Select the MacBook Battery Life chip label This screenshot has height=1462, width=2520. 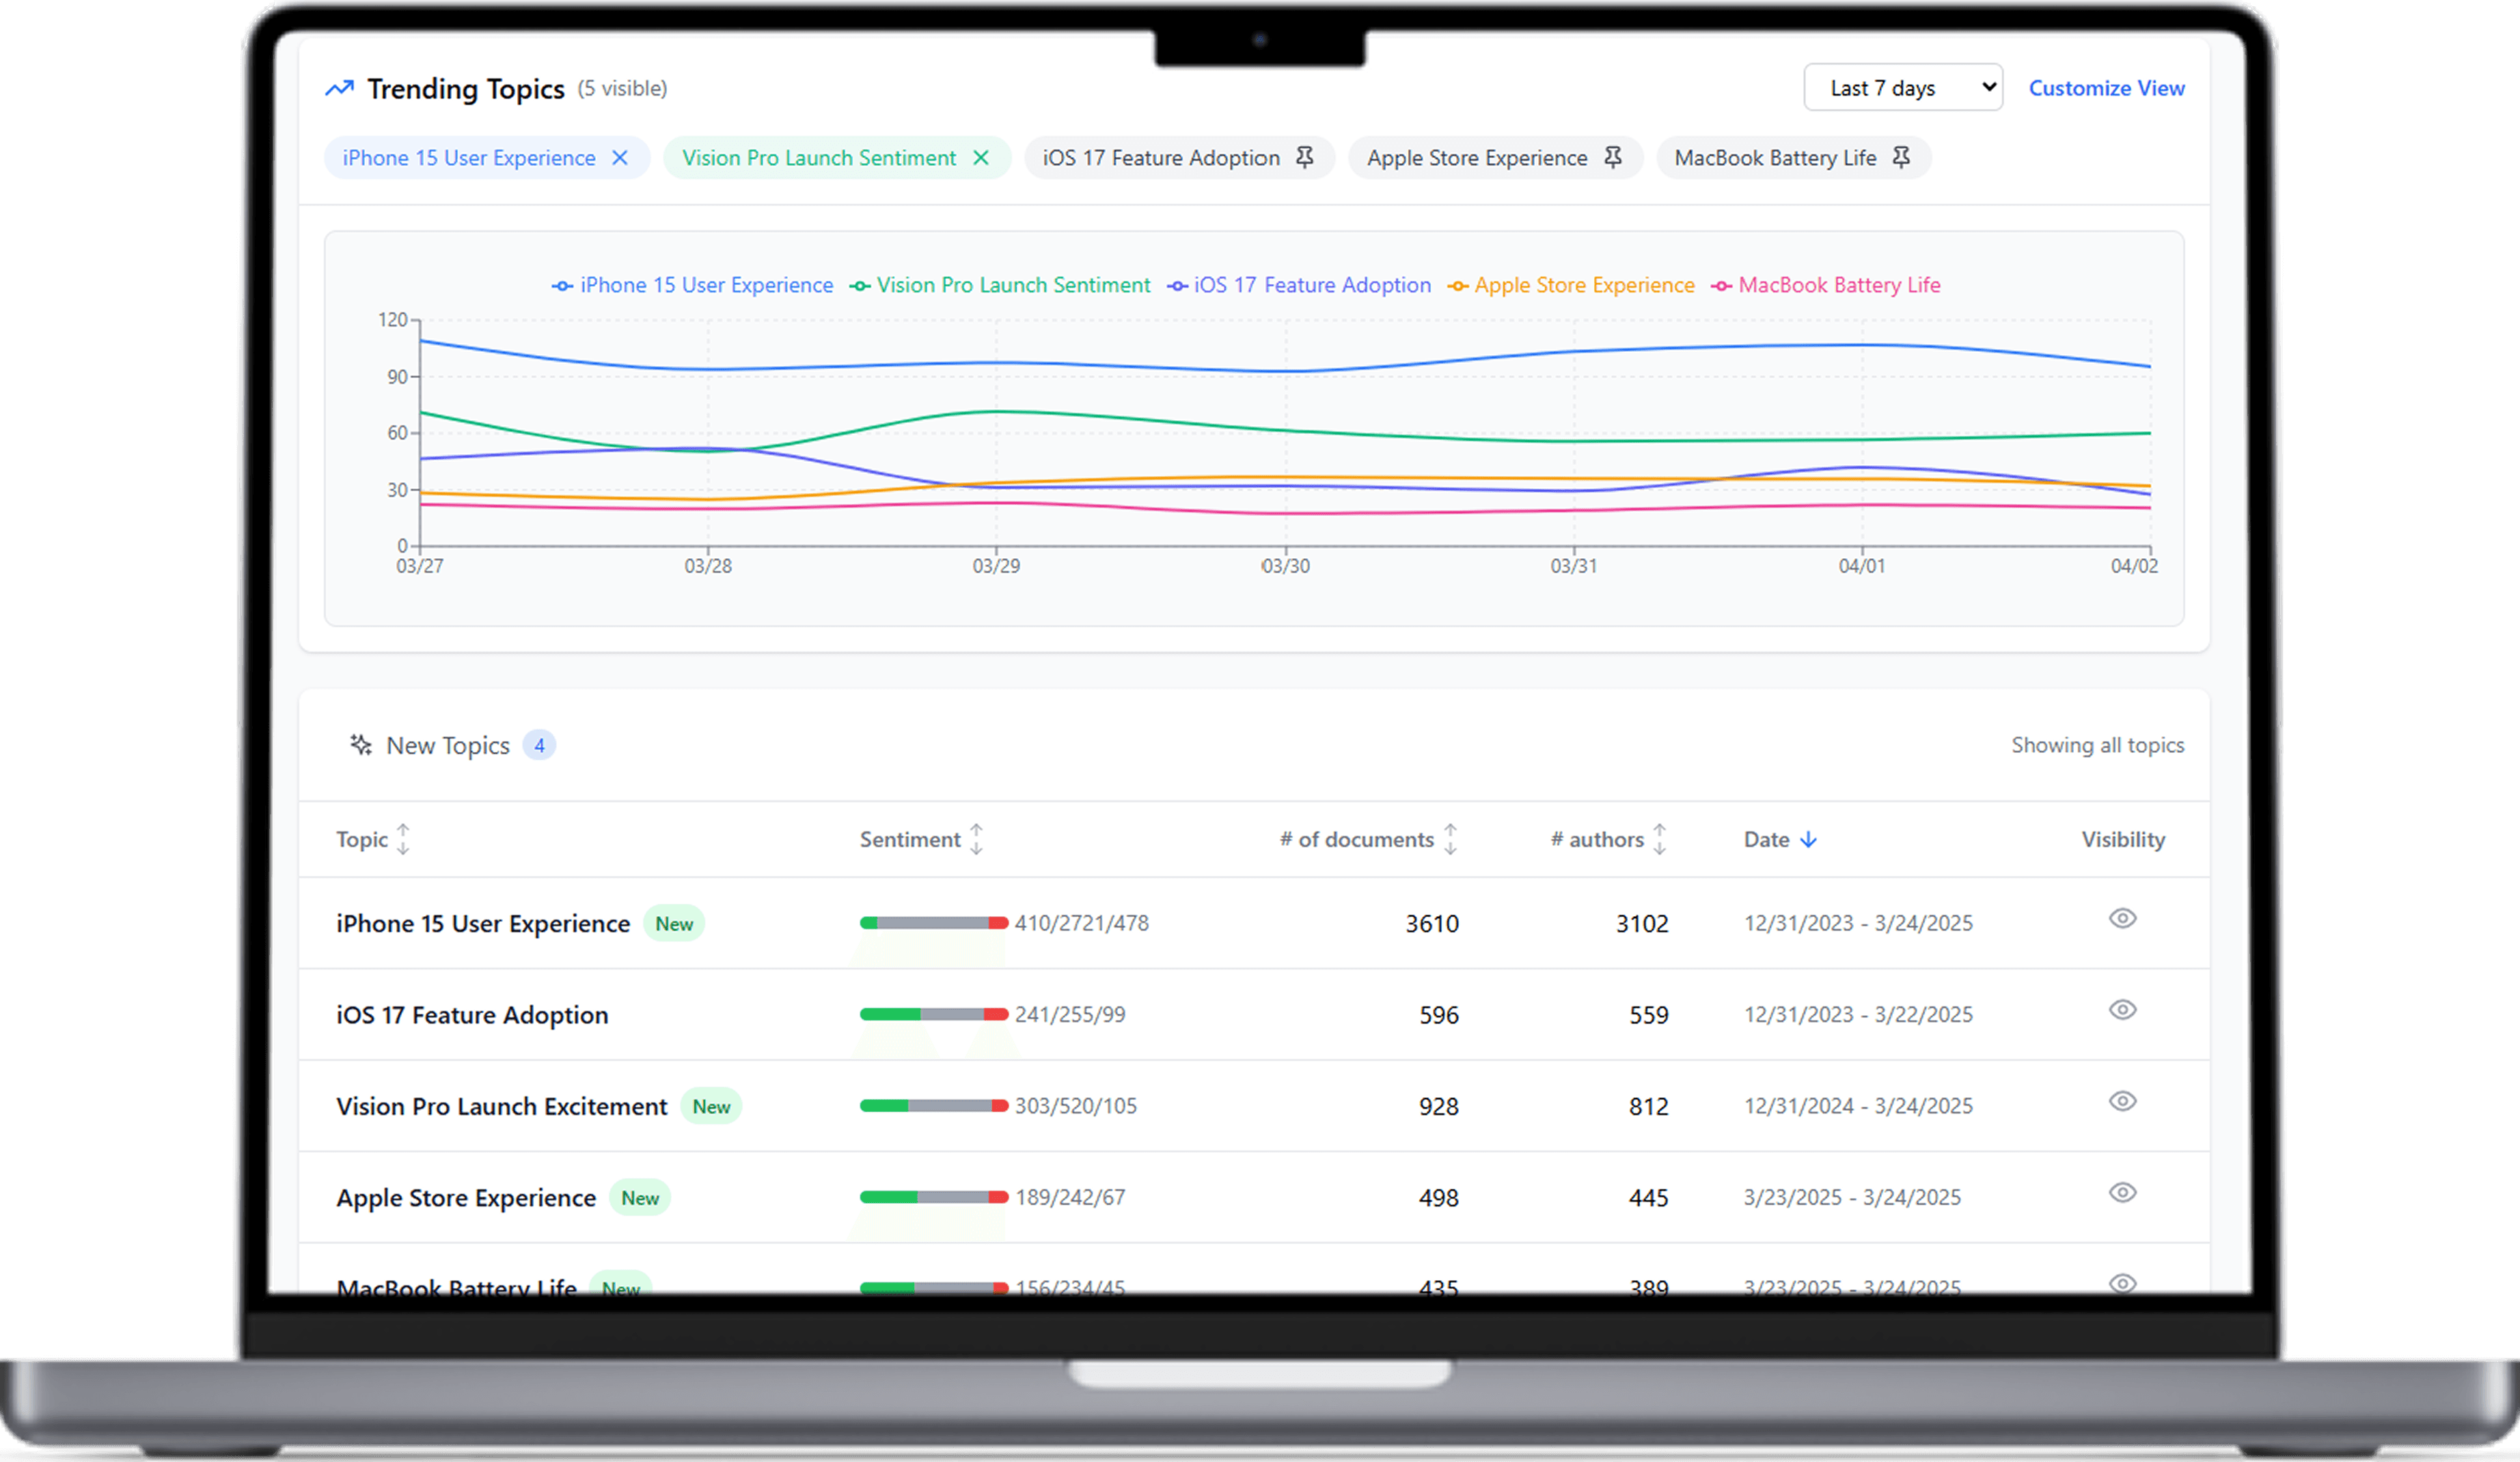coord(1775,158)
